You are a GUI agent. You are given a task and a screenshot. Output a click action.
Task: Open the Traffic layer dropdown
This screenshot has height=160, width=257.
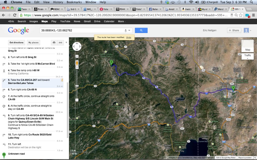pos(247,56)
